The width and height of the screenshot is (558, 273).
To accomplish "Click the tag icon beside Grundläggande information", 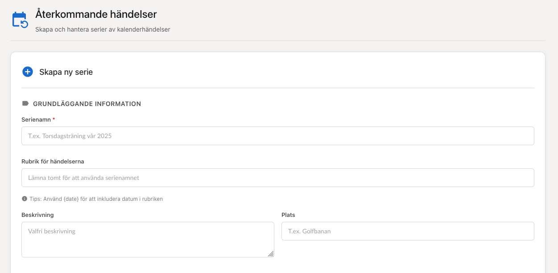I will coord(25,103).
